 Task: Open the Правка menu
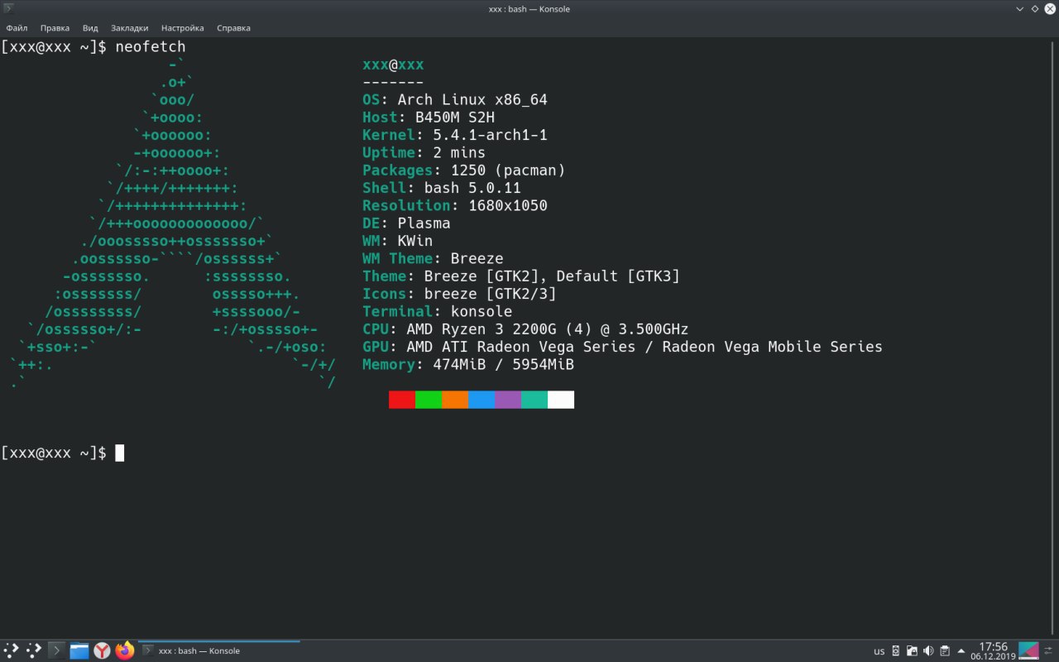(x=55, y=27)
